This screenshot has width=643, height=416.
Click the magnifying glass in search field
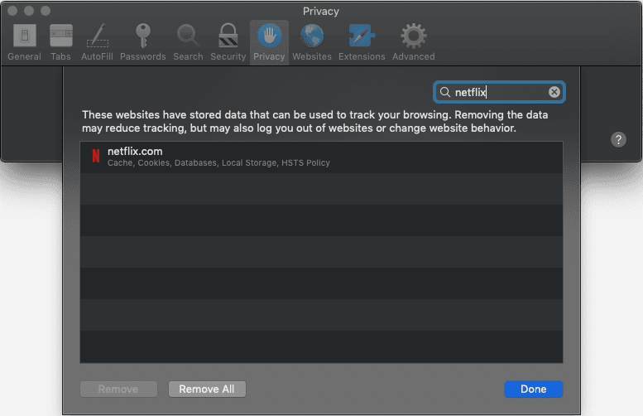tap(445, 92)
